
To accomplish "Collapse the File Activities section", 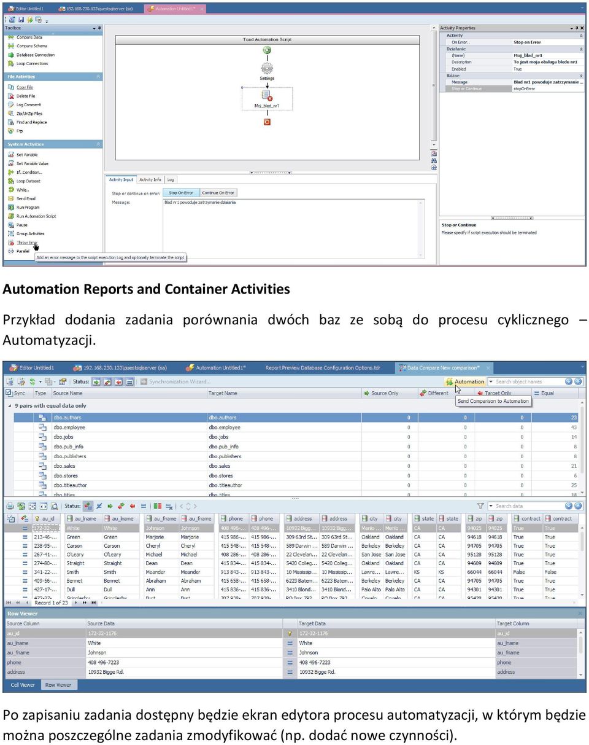I will point(98,77).
